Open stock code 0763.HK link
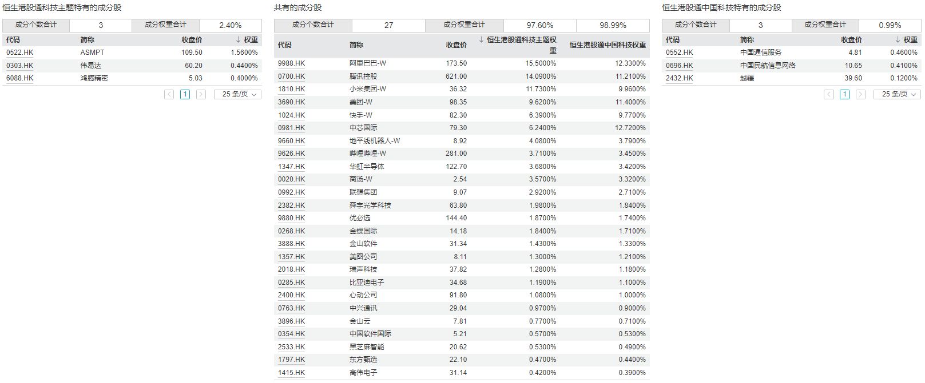Viewport: 925px width, 383px height. pos(292,308)
